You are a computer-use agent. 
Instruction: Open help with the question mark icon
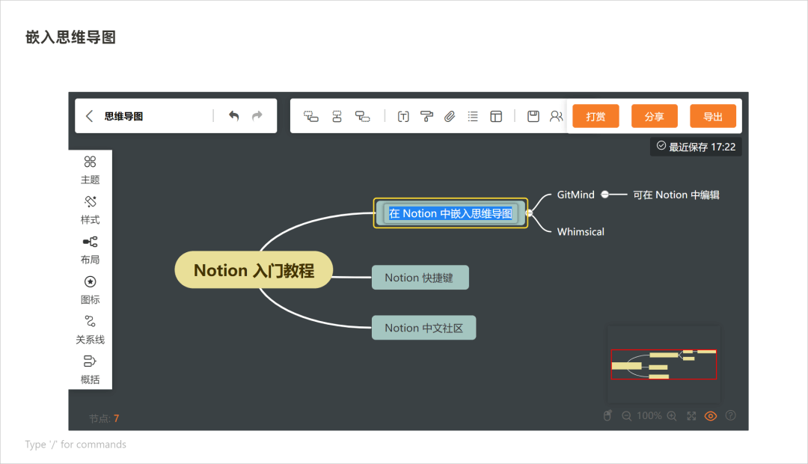click(731, 415)
